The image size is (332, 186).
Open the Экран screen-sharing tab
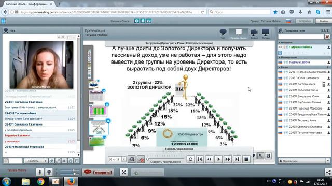tap(266, 34)
